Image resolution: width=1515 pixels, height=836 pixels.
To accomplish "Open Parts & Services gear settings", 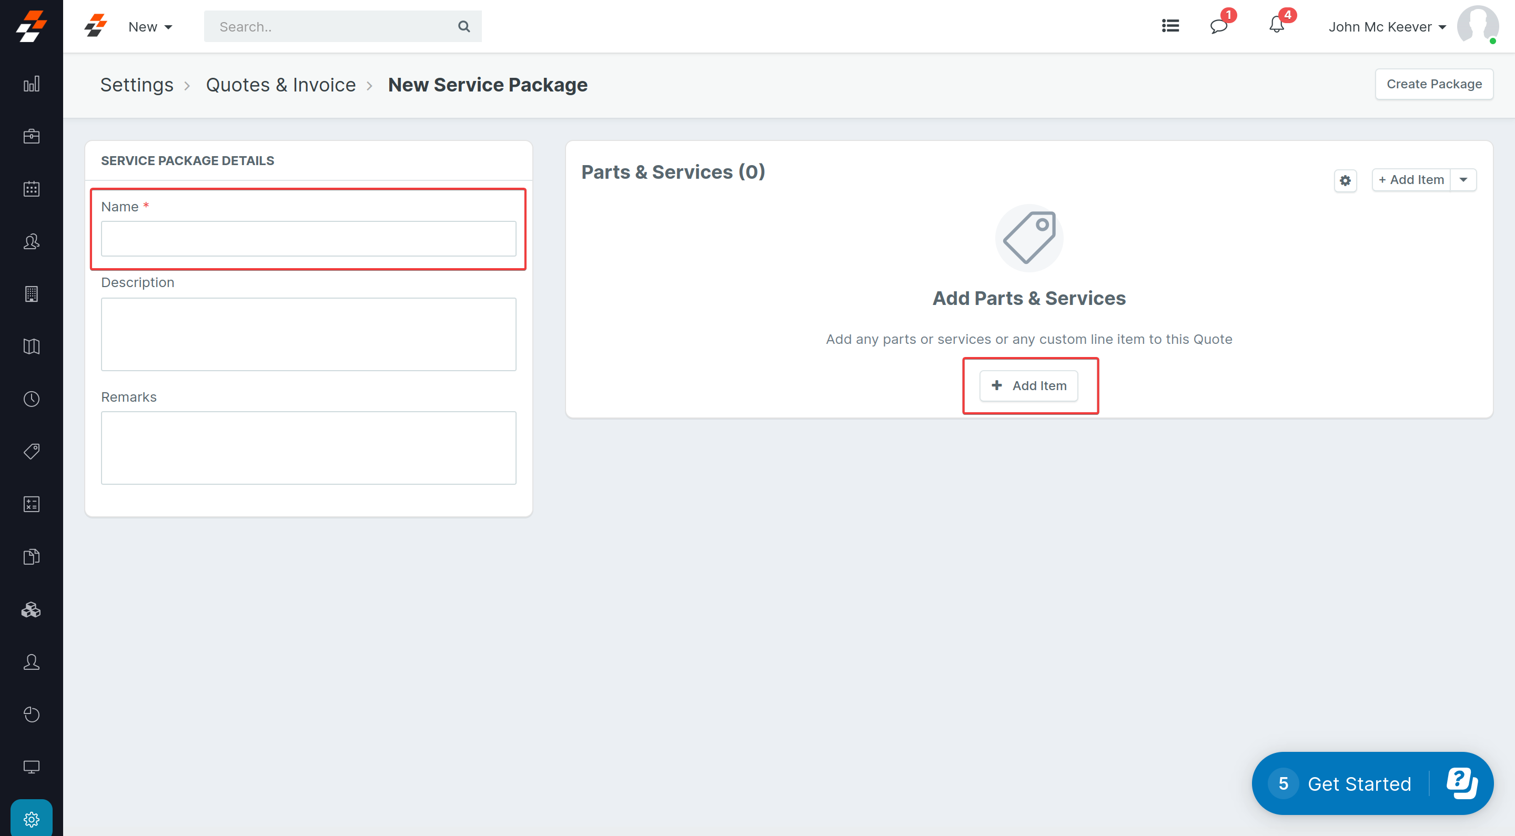I will coord(1345,180).
